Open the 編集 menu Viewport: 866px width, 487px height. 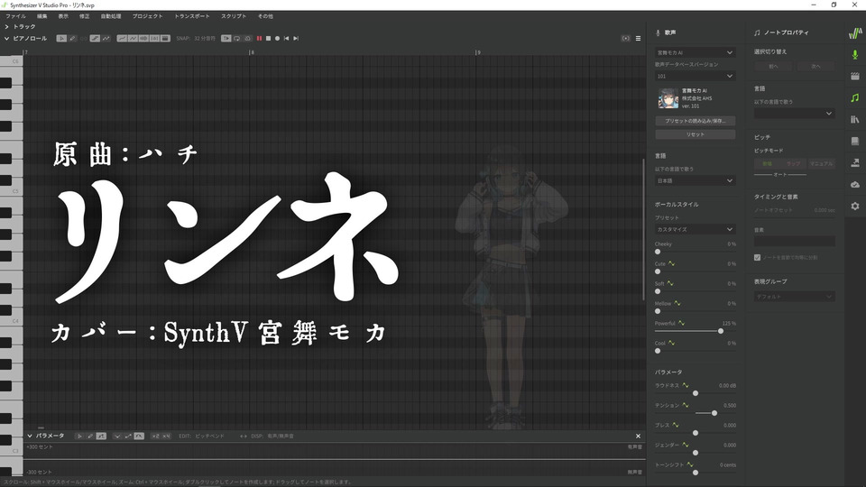tap(42, 16)
